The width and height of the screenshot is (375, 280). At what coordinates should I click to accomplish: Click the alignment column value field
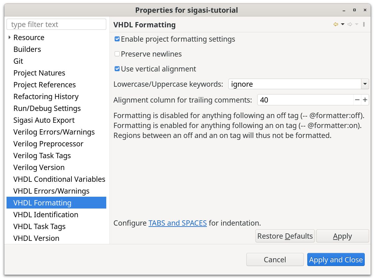click(x=305, y=100)
